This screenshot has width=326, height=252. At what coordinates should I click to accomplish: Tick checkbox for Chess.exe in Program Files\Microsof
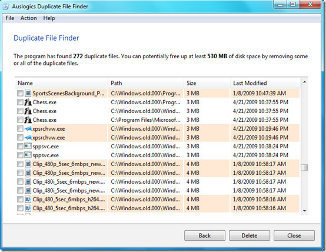click(x=20, y=120)
